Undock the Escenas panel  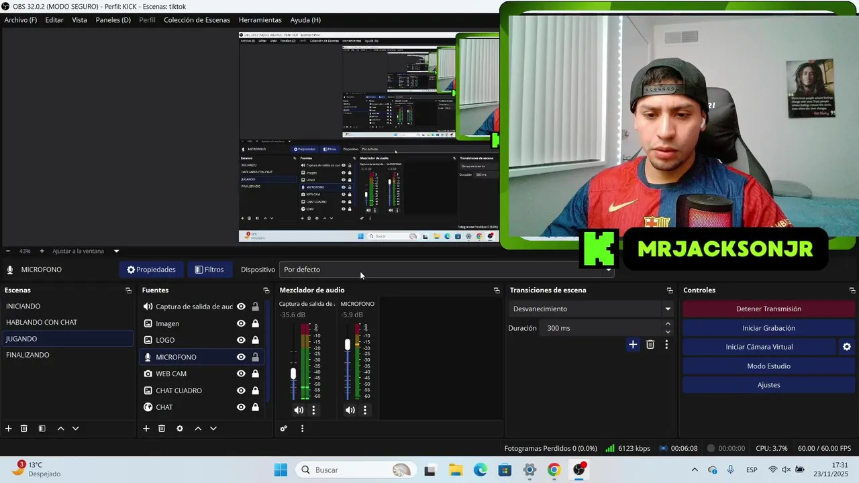point(129,290)
